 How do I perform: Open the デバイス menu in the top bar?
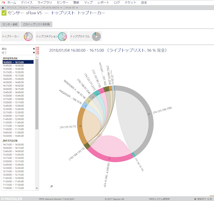tap(27, 2)
